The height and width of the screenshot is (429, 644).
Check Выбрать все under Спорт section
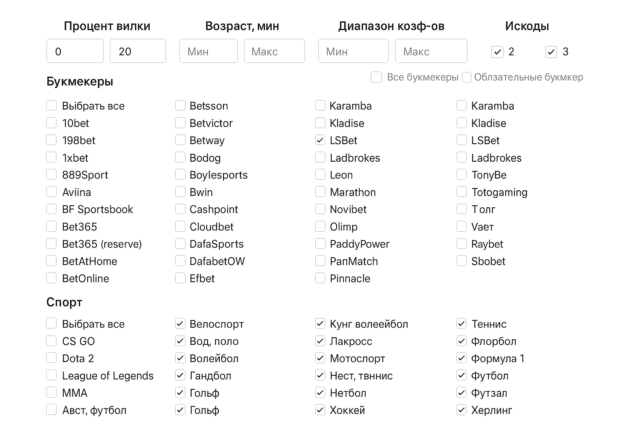pos(52,324)
